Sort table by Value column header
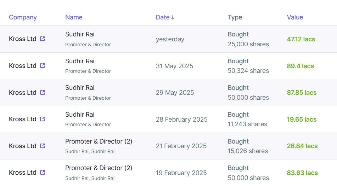This screenshot has width=337, height=186. tap(295, 17)
